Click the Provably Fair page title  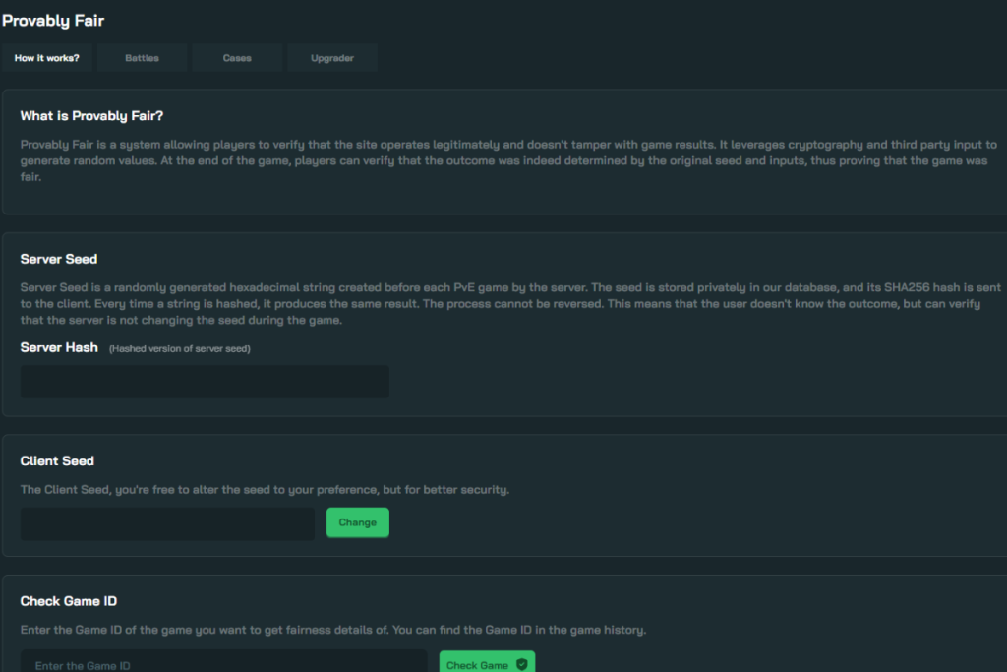pyautogui.click(x=53, y=21)
